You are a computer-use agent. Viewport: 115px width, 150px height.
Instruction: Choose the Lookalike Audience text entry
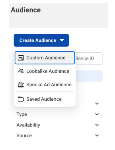click(x=48, y=71)
